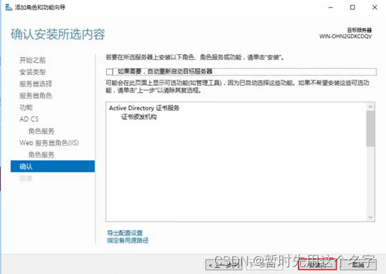The height and width of the screenshot is (274, 386).
Task: Open 角色服务 under AD CS
Action: [x=41, y=131]
